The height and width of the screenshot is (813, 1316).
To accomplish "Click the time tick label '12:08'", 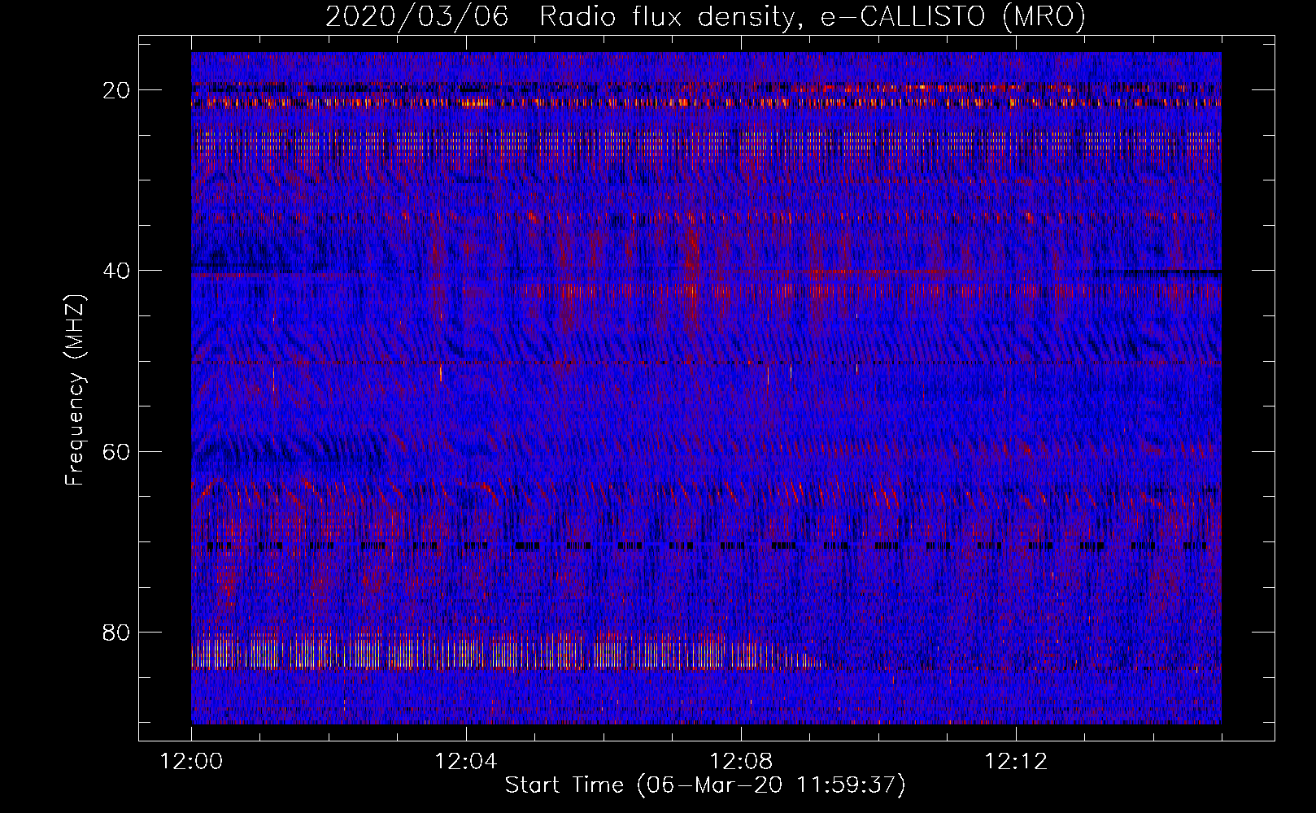I will coord(741,762).
